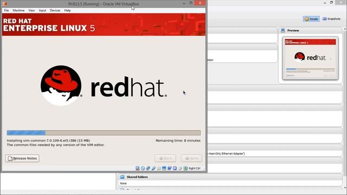Click the Release Notes button
This screenshot has height=195, width=347.
click(x=22, y=158)
